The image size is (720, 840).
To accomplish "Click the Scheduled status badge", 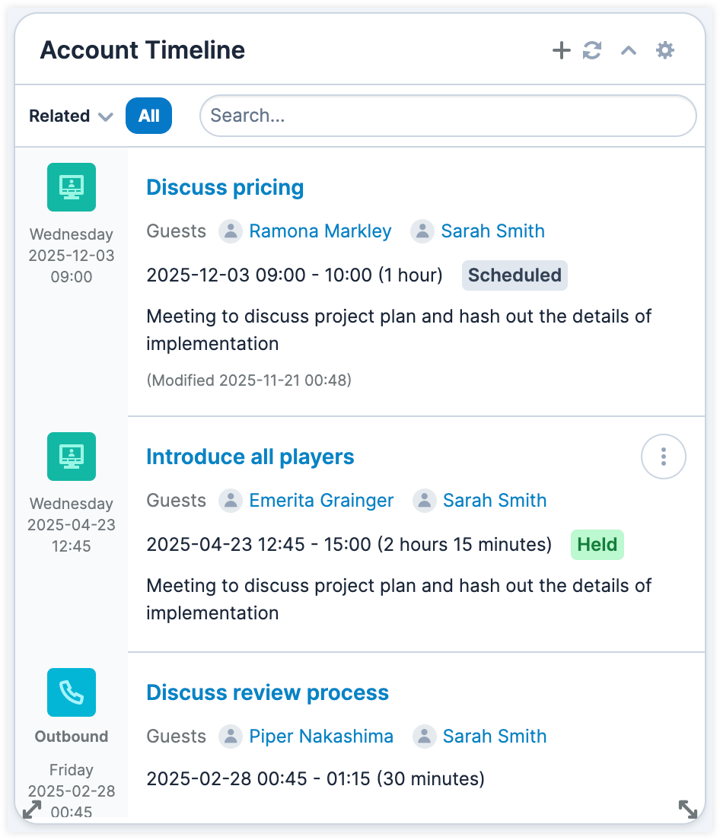I will (515, 275).
